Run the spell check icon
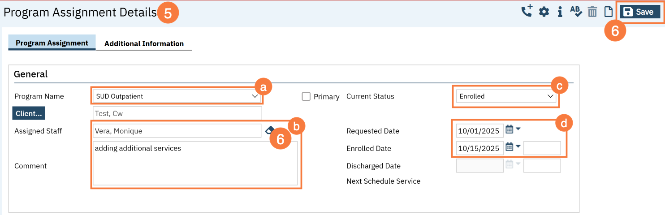The image size is (665, 215). [576, 12]
